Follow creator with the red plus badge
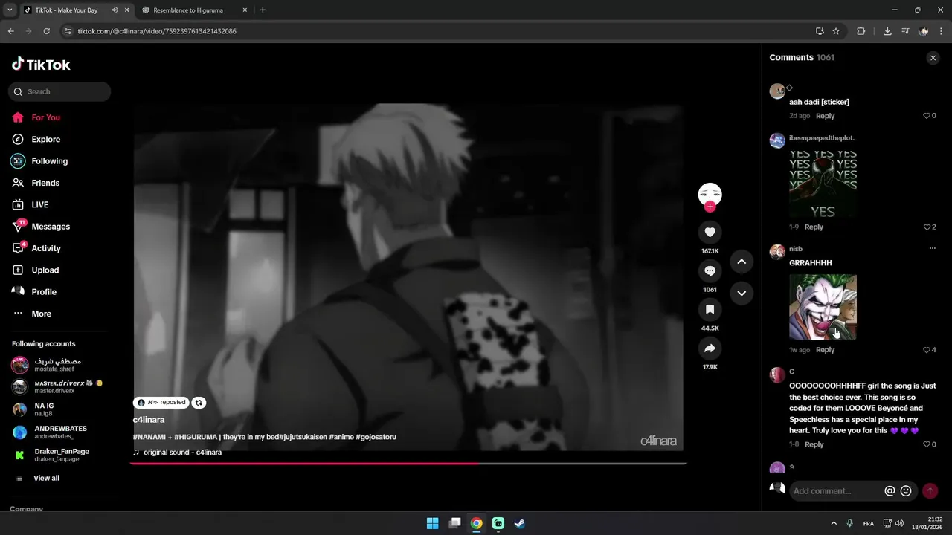This screenshot has height=535, width=952. point(710,207)
